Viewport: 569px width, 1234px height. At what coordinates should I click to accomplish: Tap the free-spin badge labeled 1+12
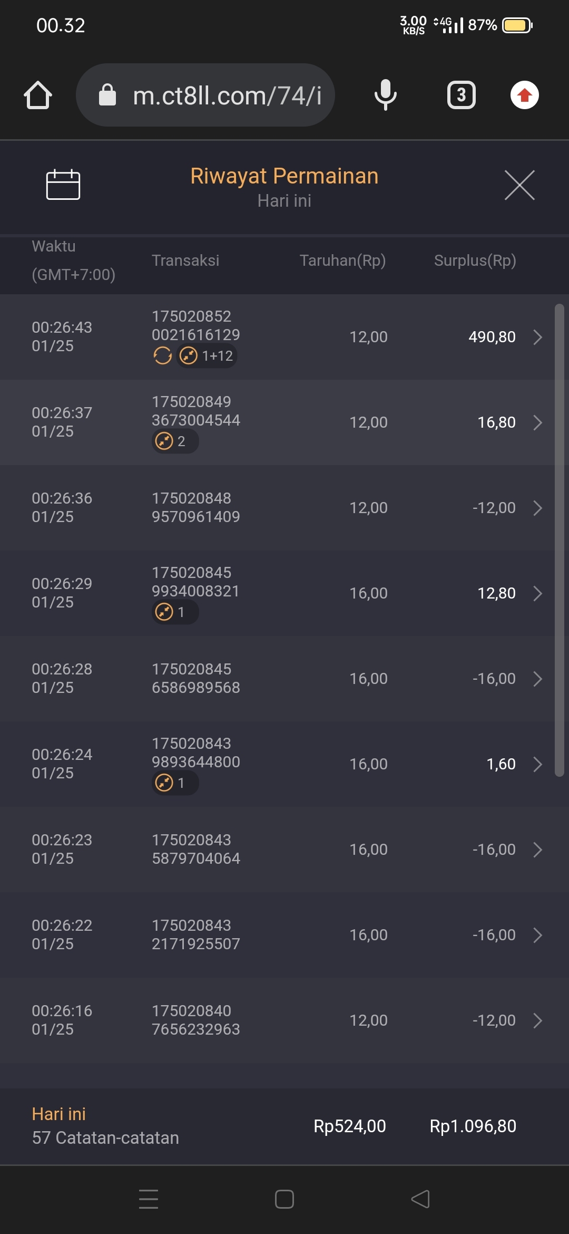click(x=207, y=356)
